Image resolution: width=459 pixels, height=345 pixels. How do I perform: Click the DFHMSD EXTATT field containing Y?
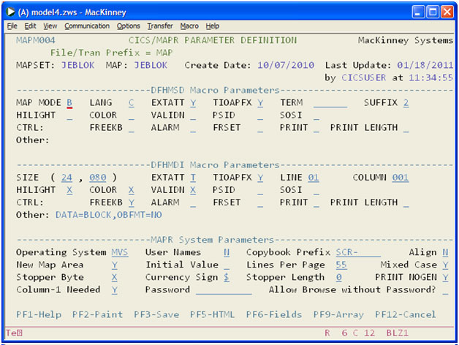[193, 103]
